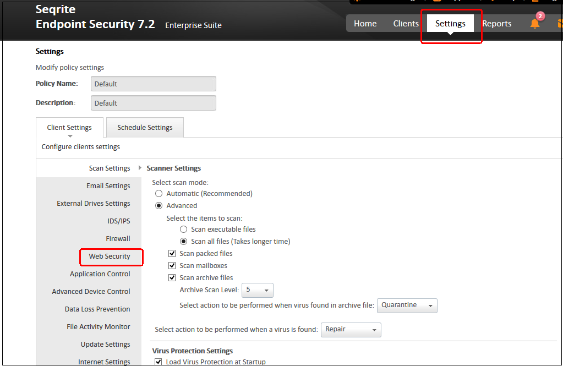Click the Policy Name field
Screen dimensions: 563x366
pos(154,84)
